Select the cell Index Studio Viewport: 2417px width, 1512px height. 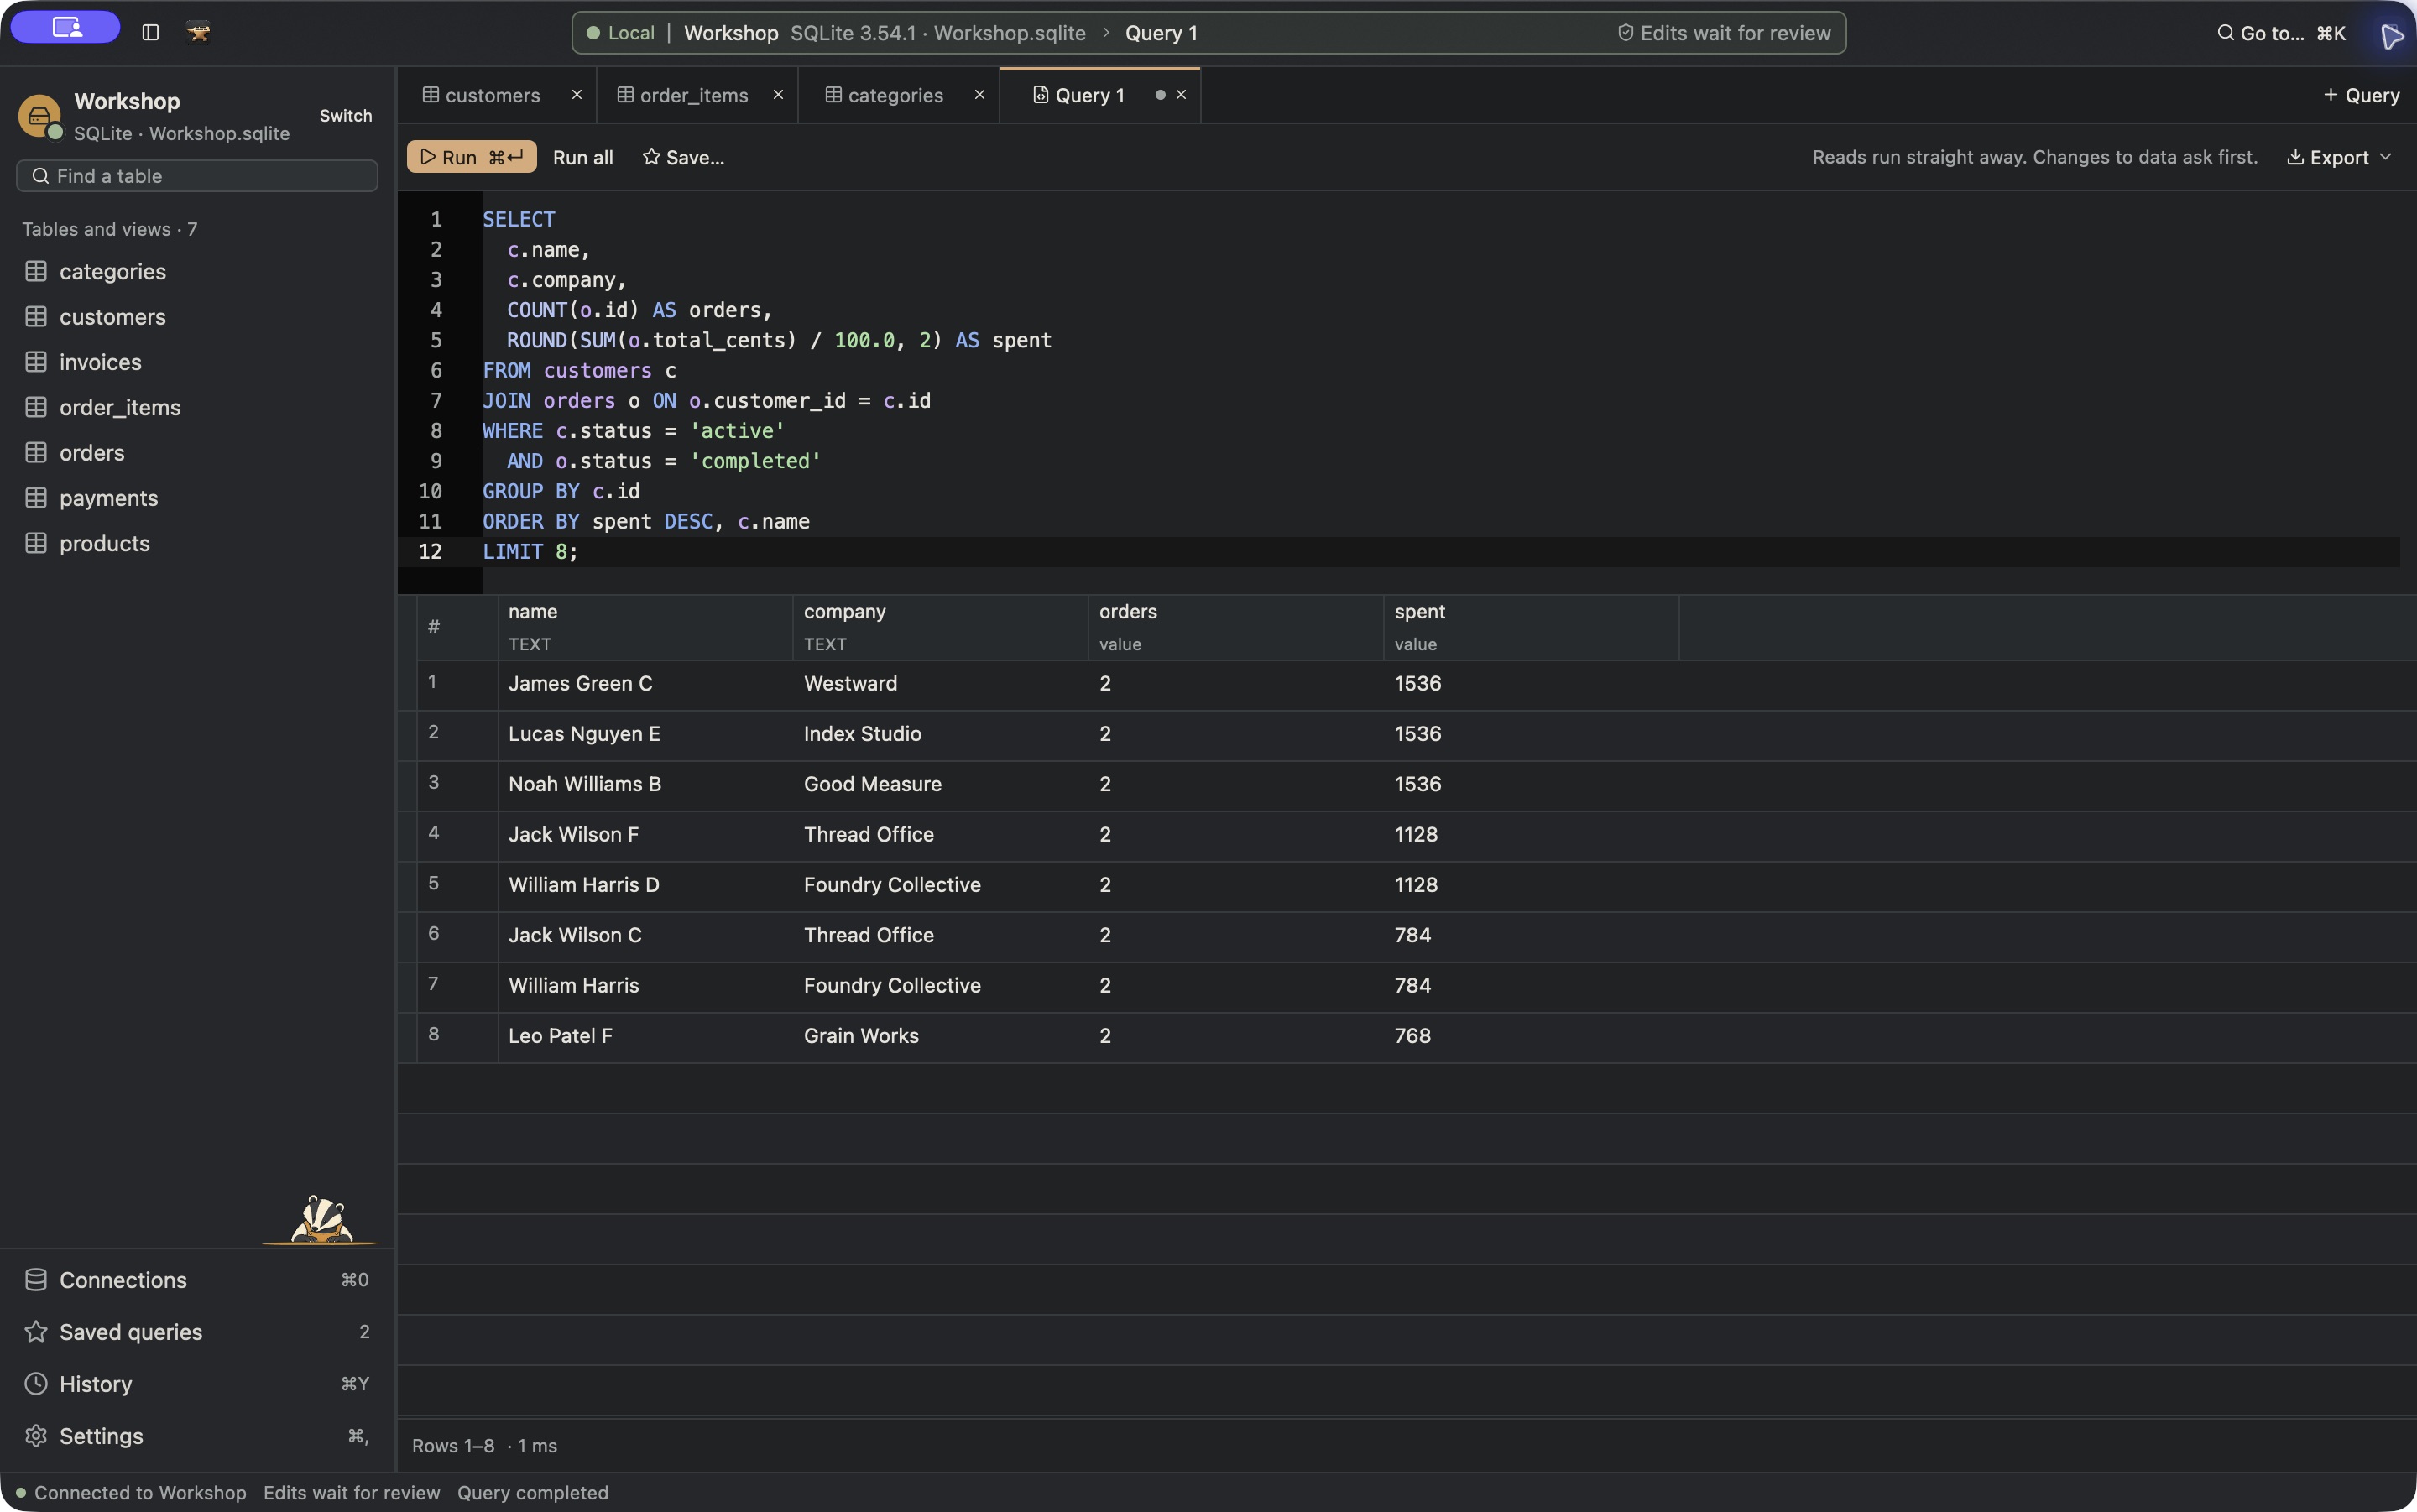940,734
